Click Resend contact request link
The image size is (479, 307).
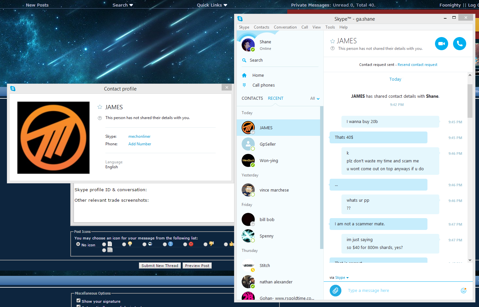tap(417, 65)
